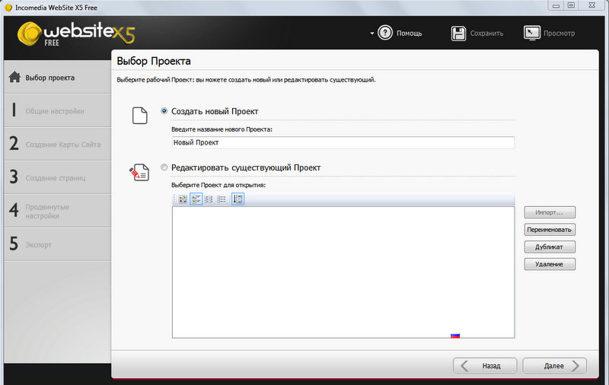This screenshot has width=609, height=385.
Task: Click the new project name field
Action: [343, 142]
